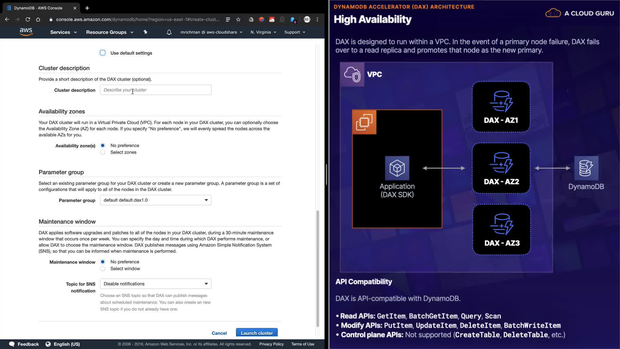Open the Parameter group dropdown
This screenshot has height=349, width=620.
click(x=156, y=200)
